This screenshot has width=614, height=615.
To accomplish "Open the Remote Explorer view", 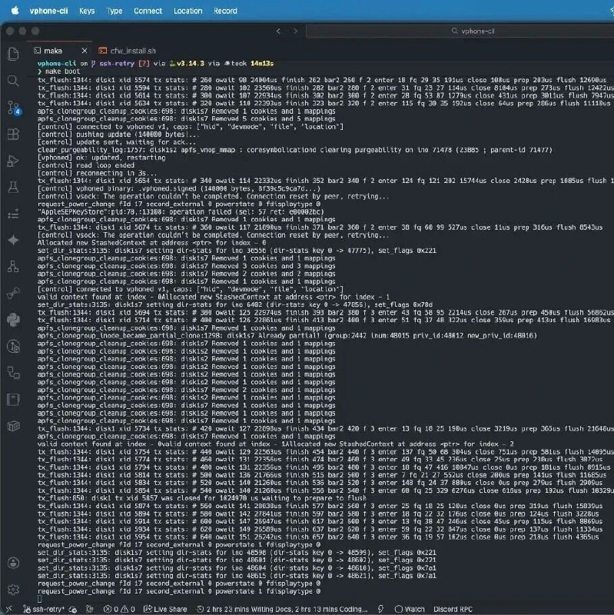I will tap(13, 373).
